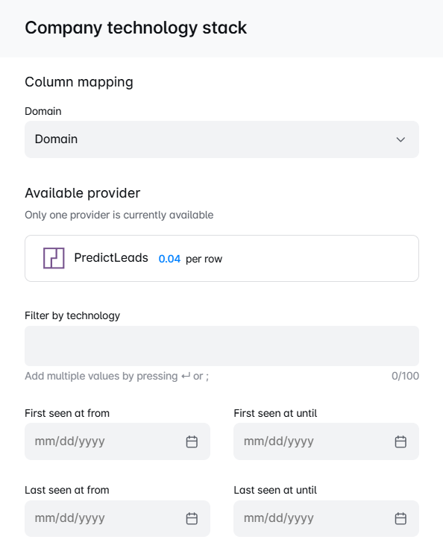Open calendar picker for Last seen at until
The image size is (443, 560).
click(400, 518)
